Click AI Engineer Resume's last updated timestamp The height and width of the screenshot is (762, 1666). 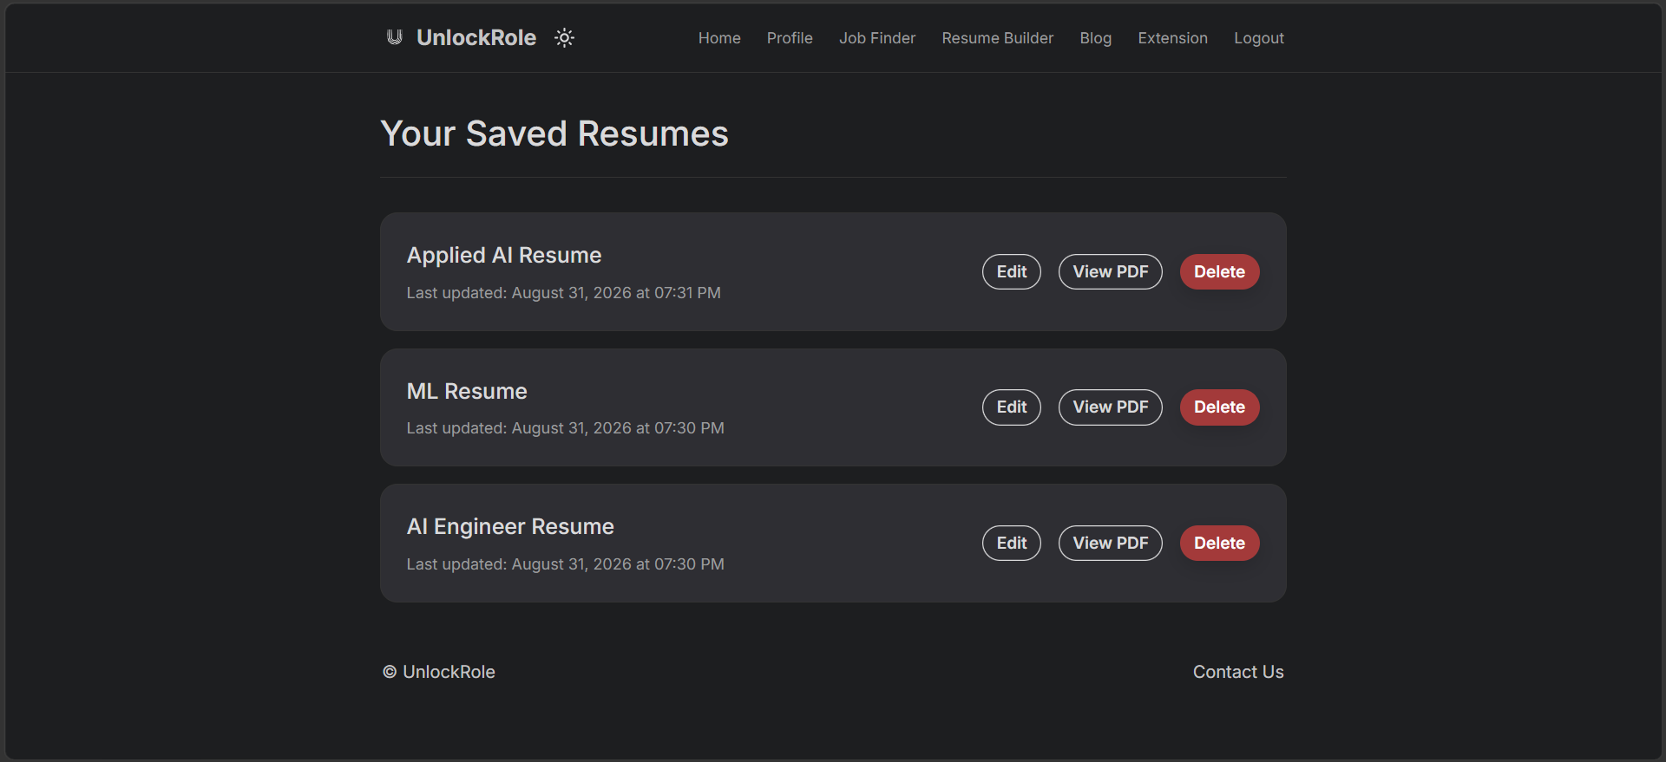[566, 564]
